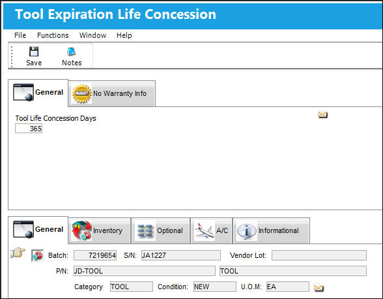Click the Inventory tab warehouse icon
This screenshot has width=383, height=299.
click(x=81, y=230)
